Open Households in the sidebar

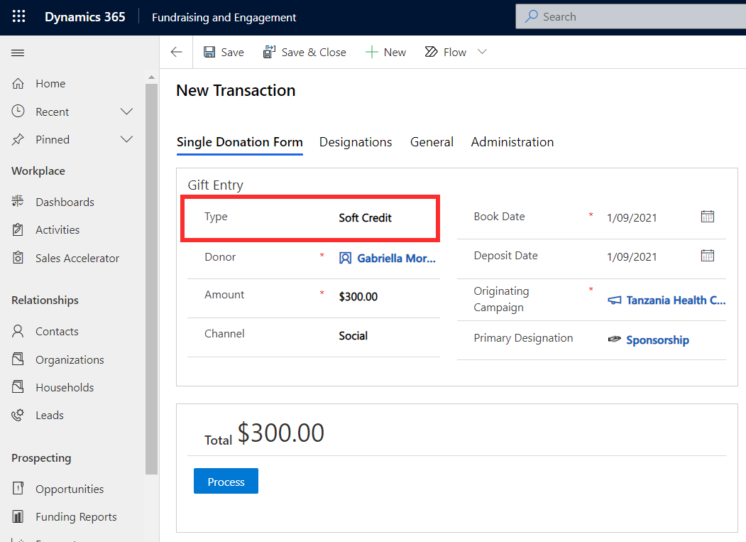point(65,388)
